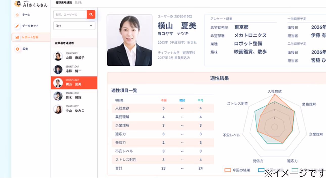The height and width of the screenshot is (178, 326).
Task: Click the 一次面接予定 heading
Action: click(x=297, y=19)
